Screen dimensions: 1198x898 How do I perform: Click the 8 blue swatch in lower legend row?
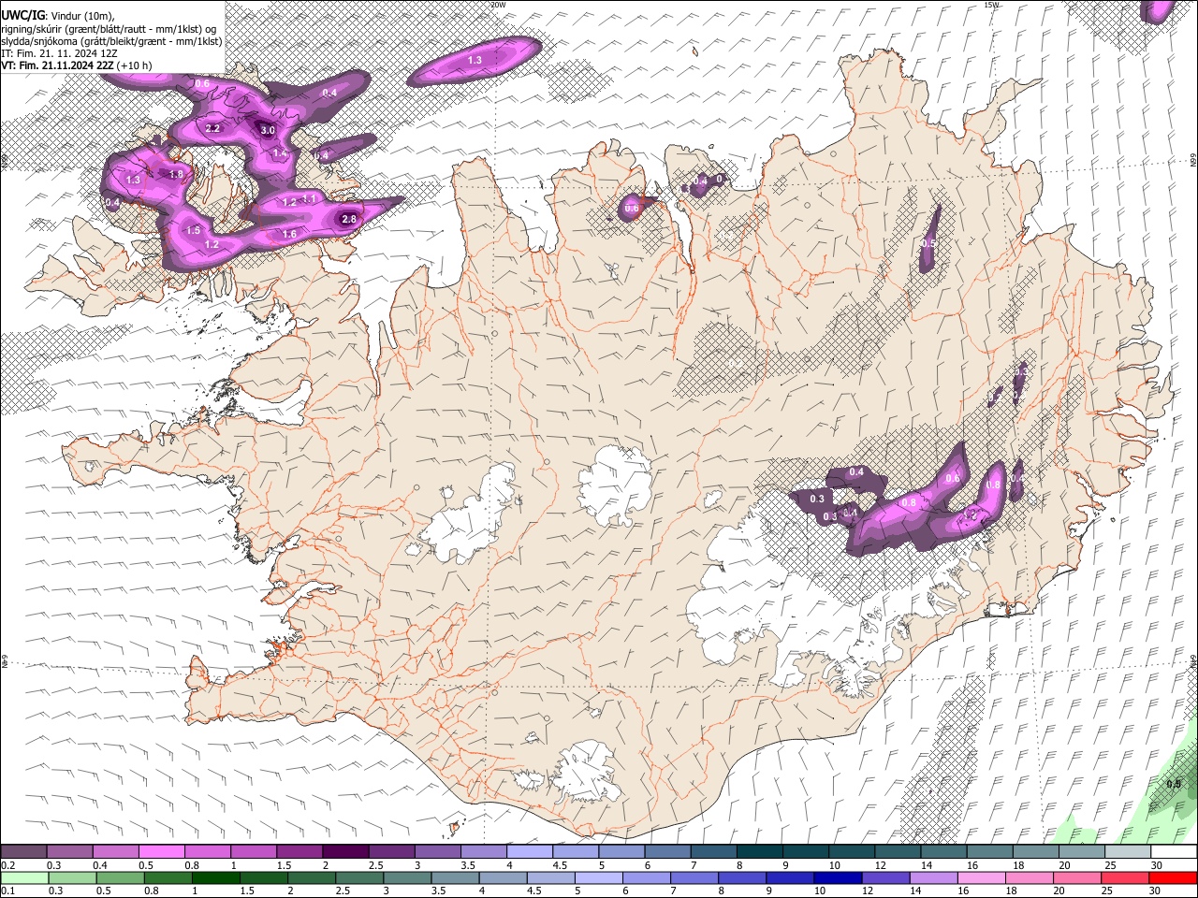742,877
